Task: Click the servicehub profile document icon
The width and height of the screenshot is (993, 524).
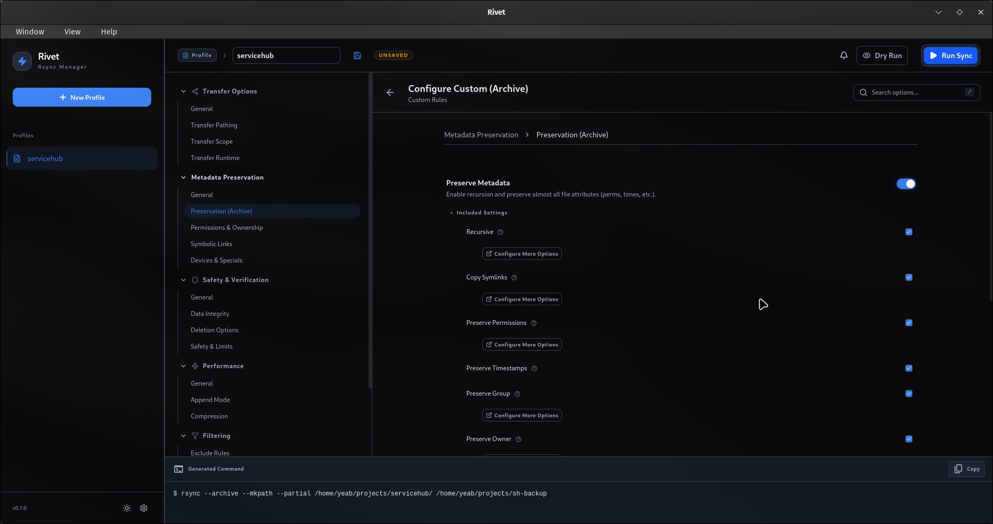Action: click(17, 158)
